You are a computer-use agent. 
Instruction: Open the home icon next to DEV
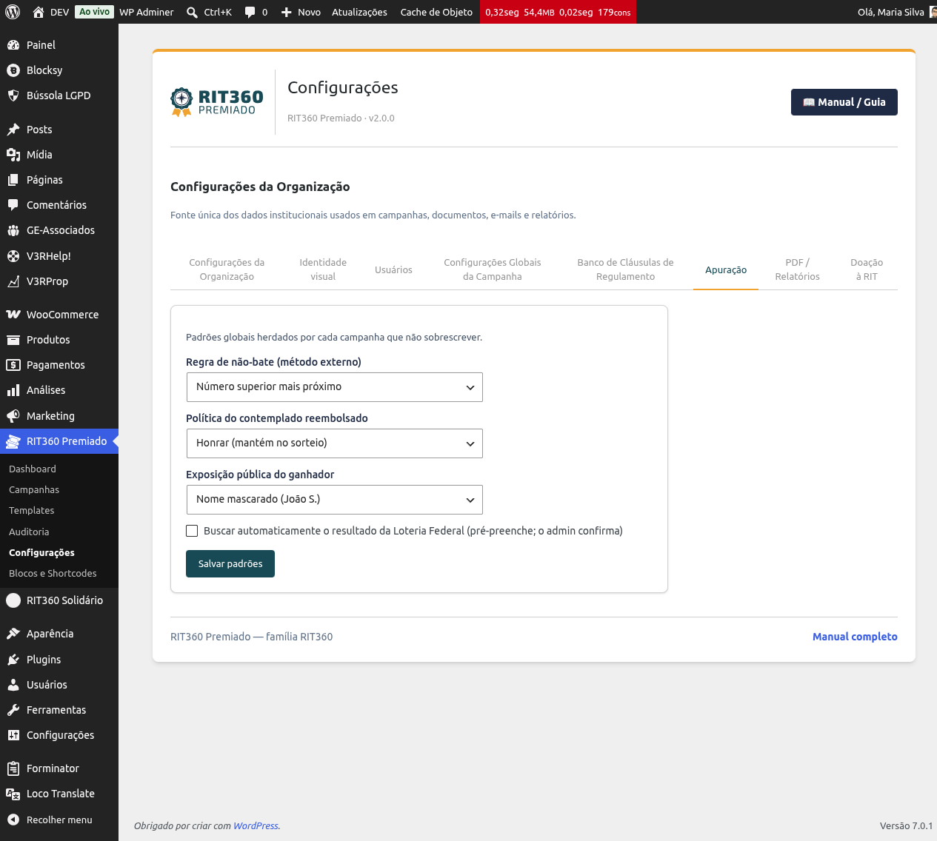[39, 12]
